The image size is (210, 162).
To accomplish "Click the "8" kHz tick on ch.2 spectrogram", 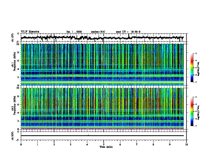I will coord(19,96).
